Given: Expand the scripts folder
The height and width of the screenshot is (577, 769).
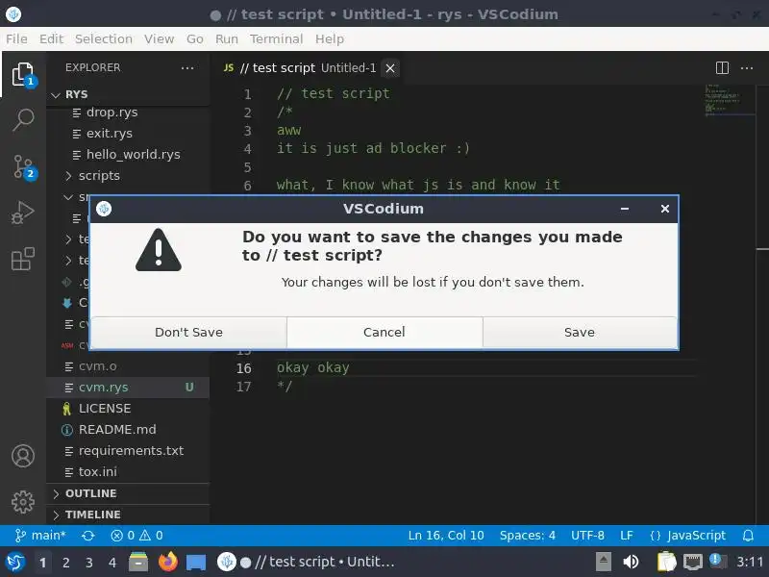Looking at the screenshot, I should click(x=129, y=176).
